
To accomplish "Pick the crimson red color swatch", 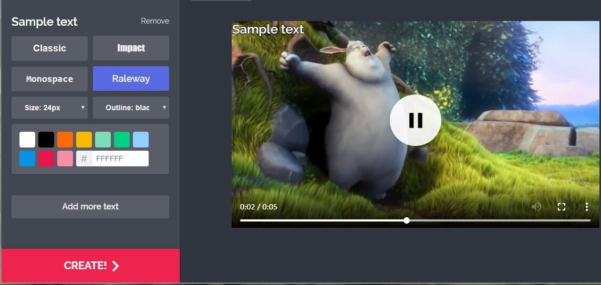I will pyautogui.click(x=46, y=159).
